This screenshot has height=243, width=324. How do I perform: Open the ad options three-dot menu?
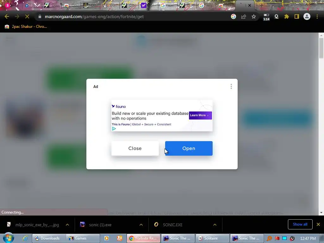click(231, 86)
